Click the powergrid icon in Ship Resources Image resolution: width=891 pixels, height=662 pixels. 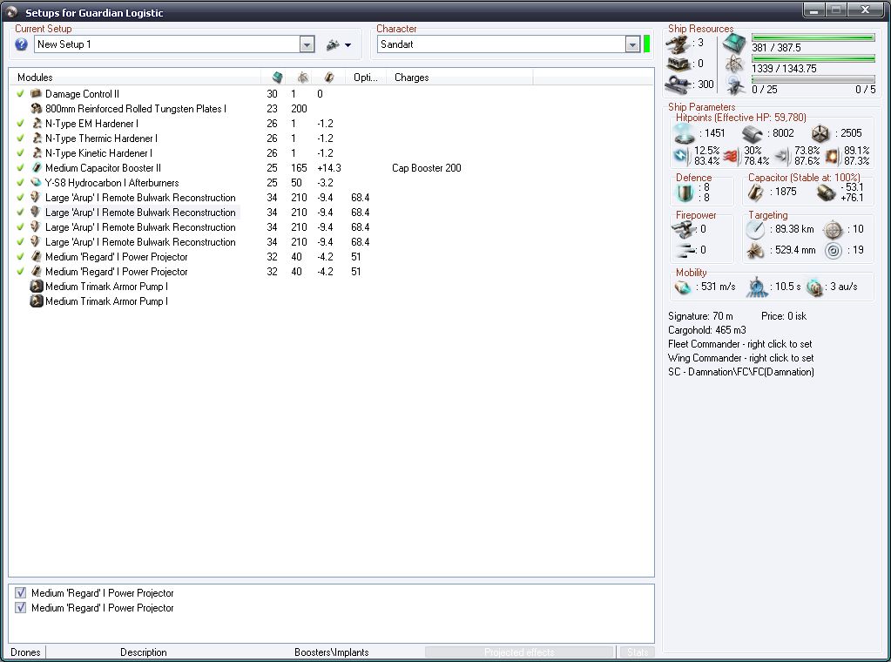pyautogui.click(x=734, y=64)
